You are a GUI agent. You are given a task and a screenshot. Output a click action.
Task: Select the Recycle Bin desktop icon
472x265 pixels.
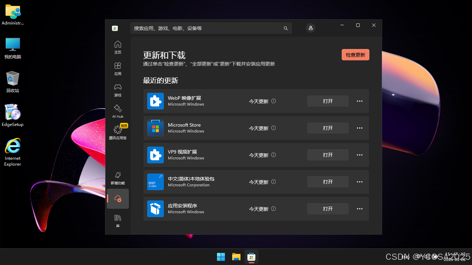pos(13,82)
